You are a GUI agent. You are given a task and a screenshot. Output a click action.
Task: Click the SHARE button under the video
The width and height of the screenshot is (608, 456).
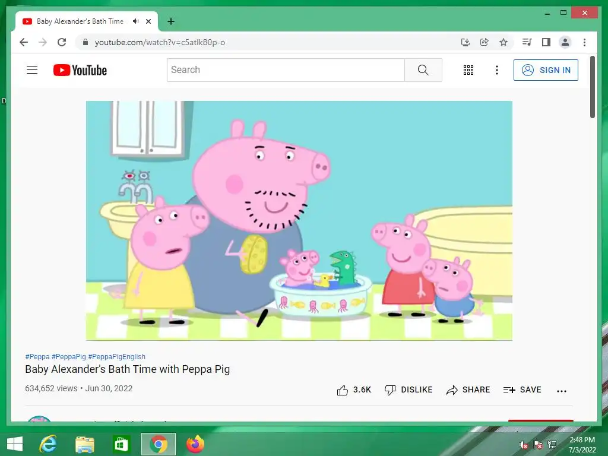(x=468, y=389)
